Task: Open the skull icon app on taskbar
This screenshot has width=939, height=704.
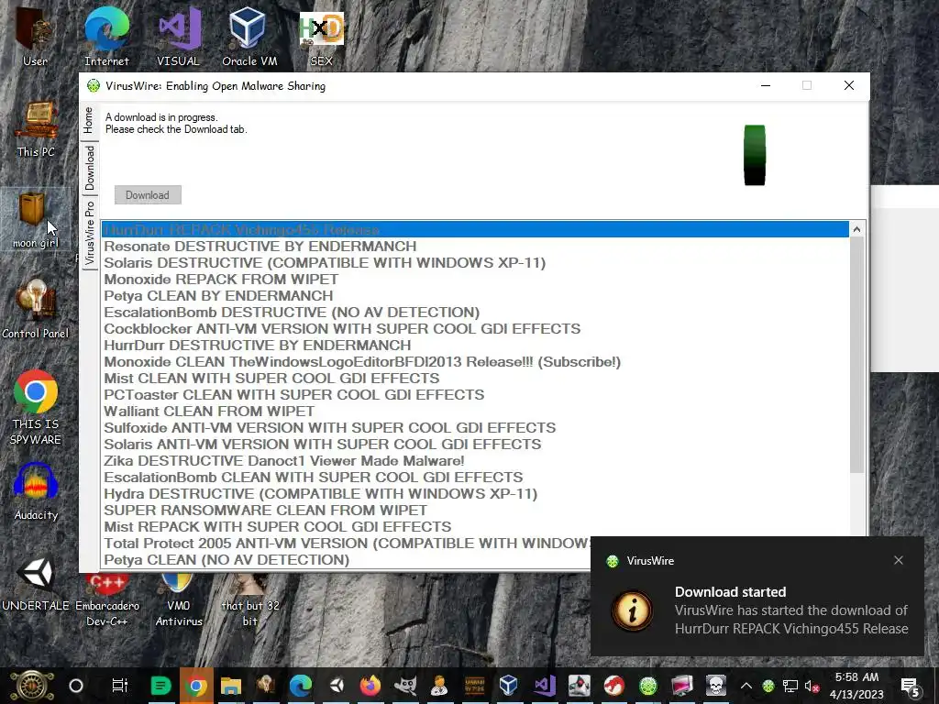Action: coord(715,686)
